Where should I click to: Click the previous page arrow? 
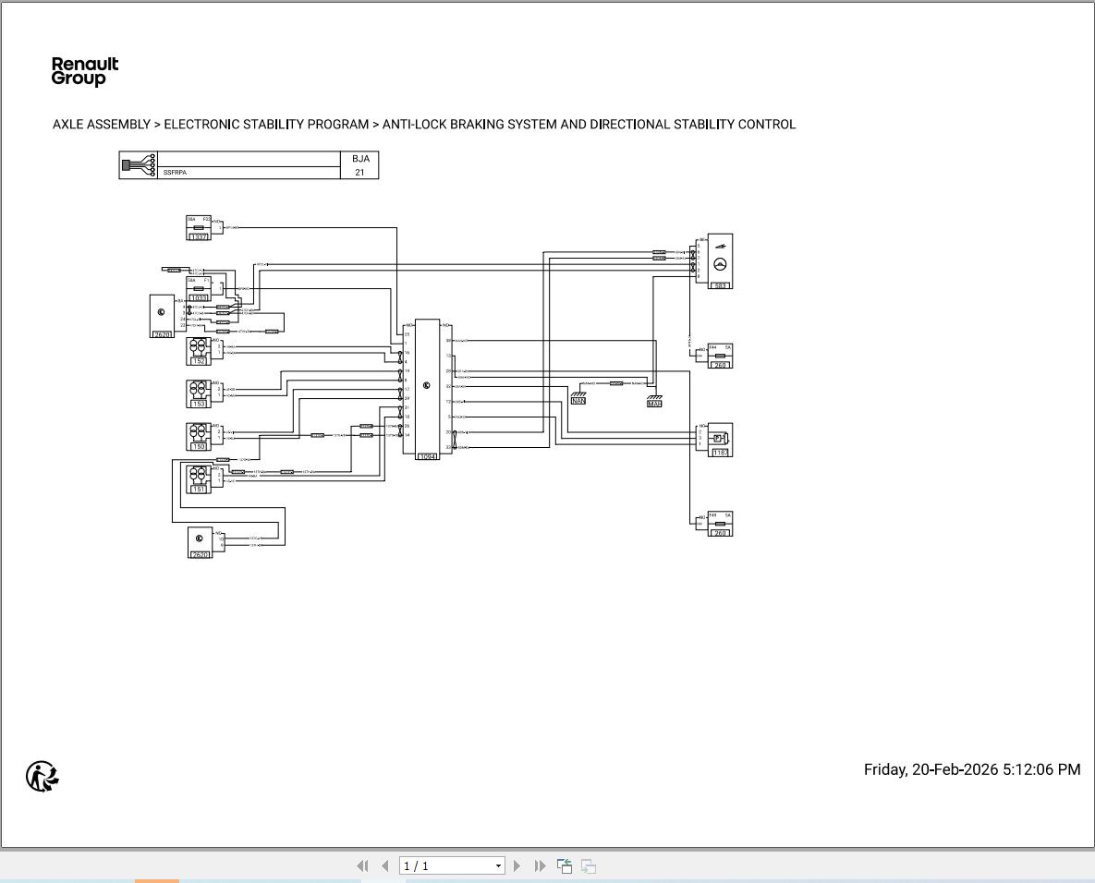tap(385, 865)
